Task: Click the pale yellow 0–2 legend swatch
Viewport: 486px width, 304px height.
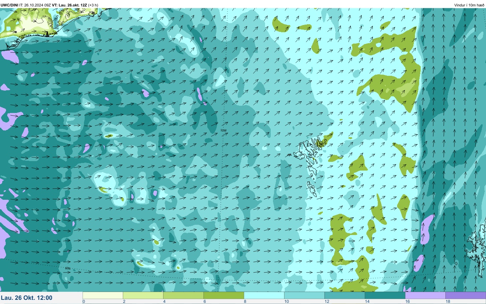Action: click(103, 295)
